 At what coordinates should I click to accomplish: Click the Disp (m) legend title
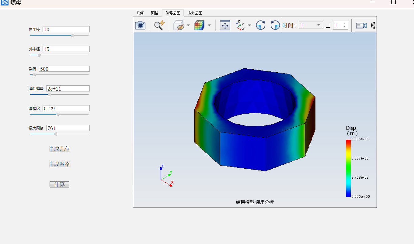coord(352,131)
